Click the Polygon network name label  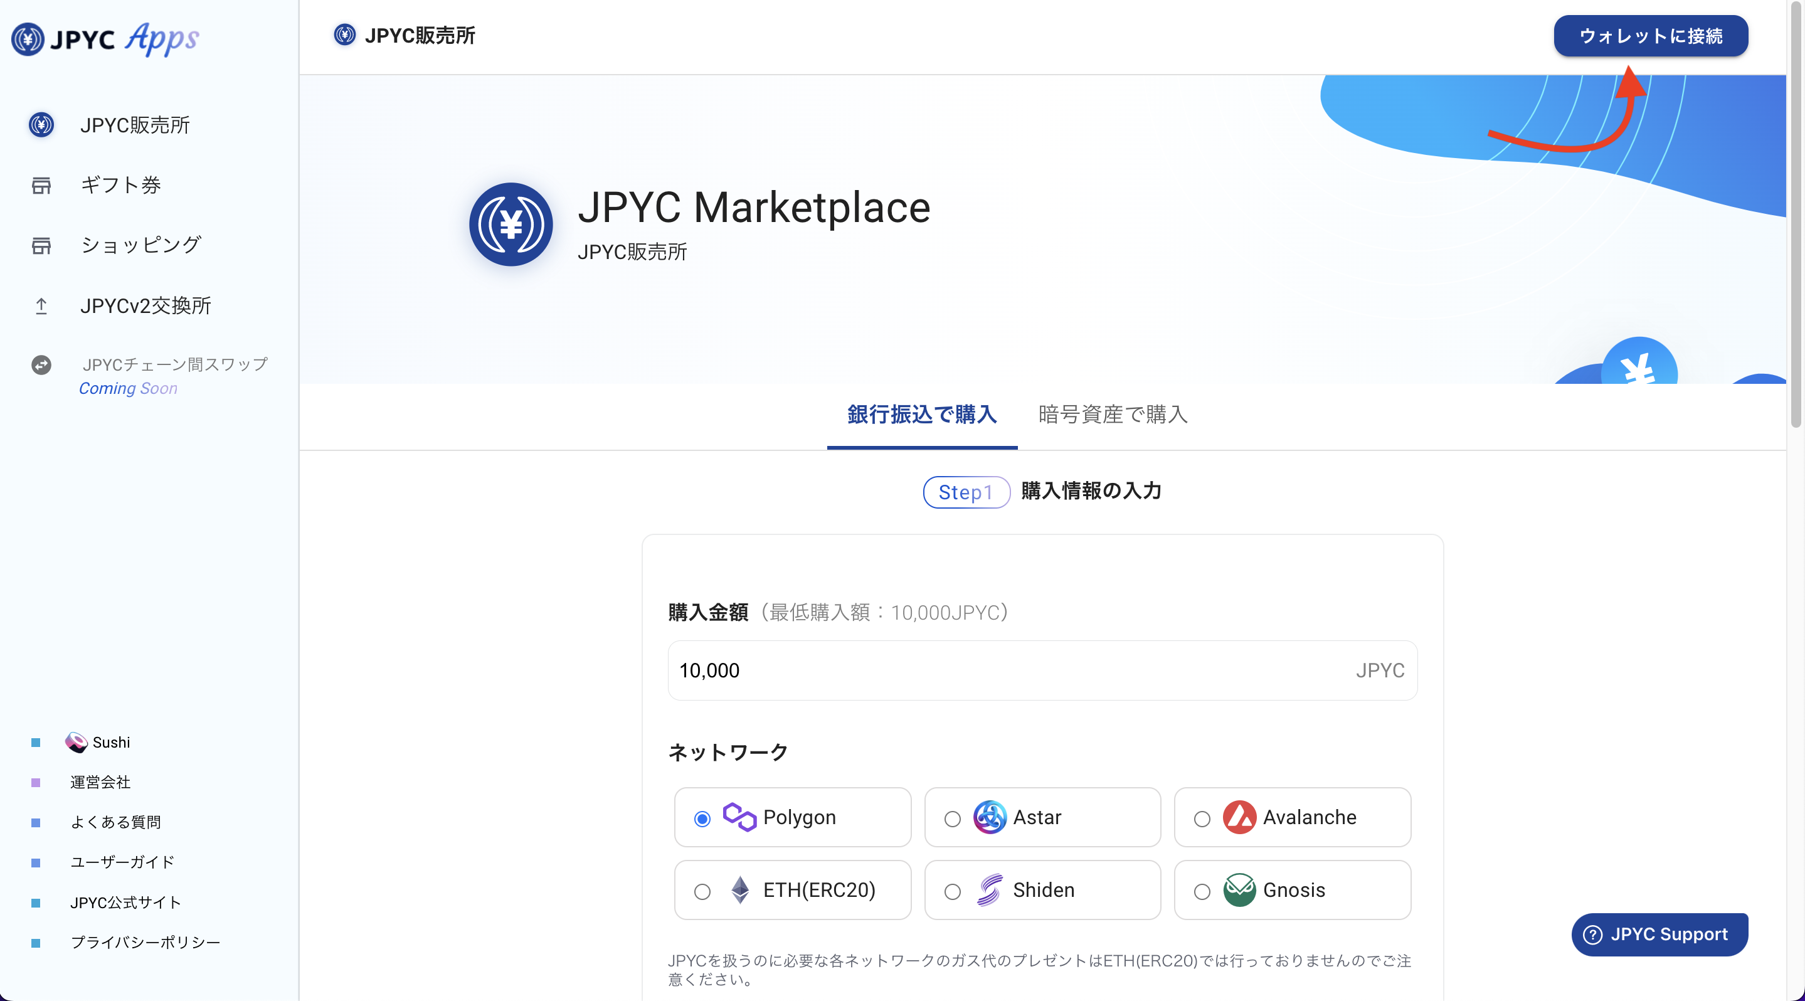tap(800, 817)
